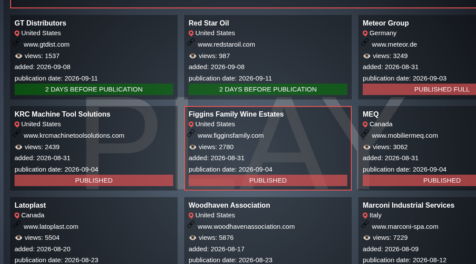Click the eye icon next to views: 3062
Viewport: 476px width, 264px height.
[367, 147]
